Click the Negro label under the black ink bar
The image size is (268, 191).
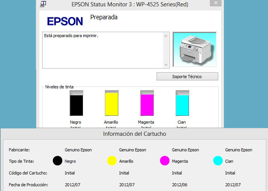tap(75, 122)
